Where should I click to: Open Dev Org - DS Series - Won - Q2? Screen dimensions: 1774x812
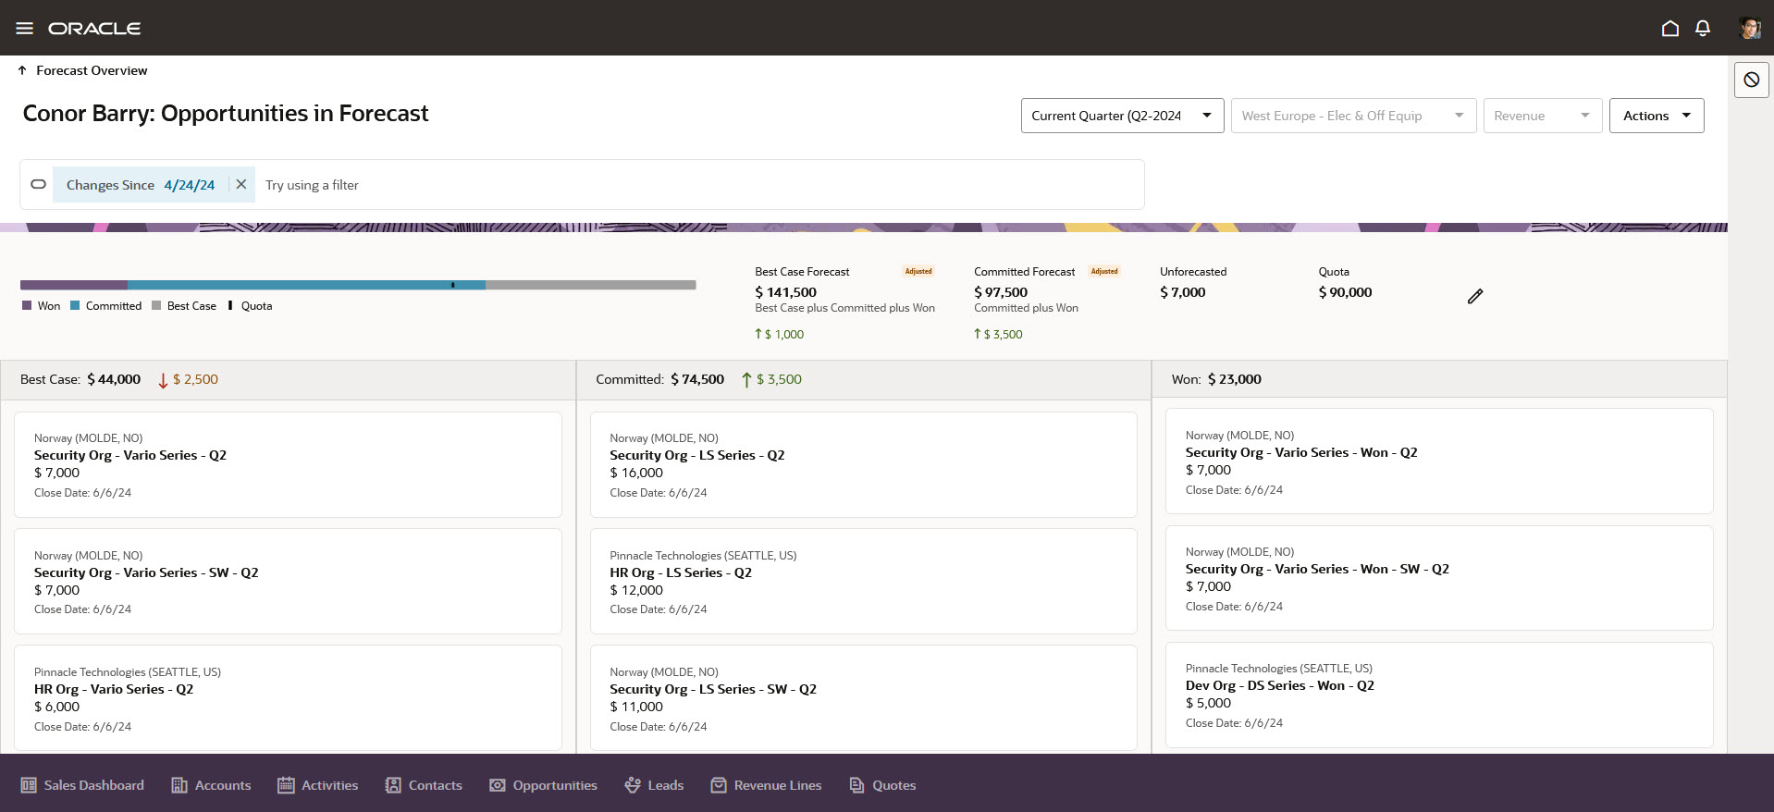coord(1280,685)
